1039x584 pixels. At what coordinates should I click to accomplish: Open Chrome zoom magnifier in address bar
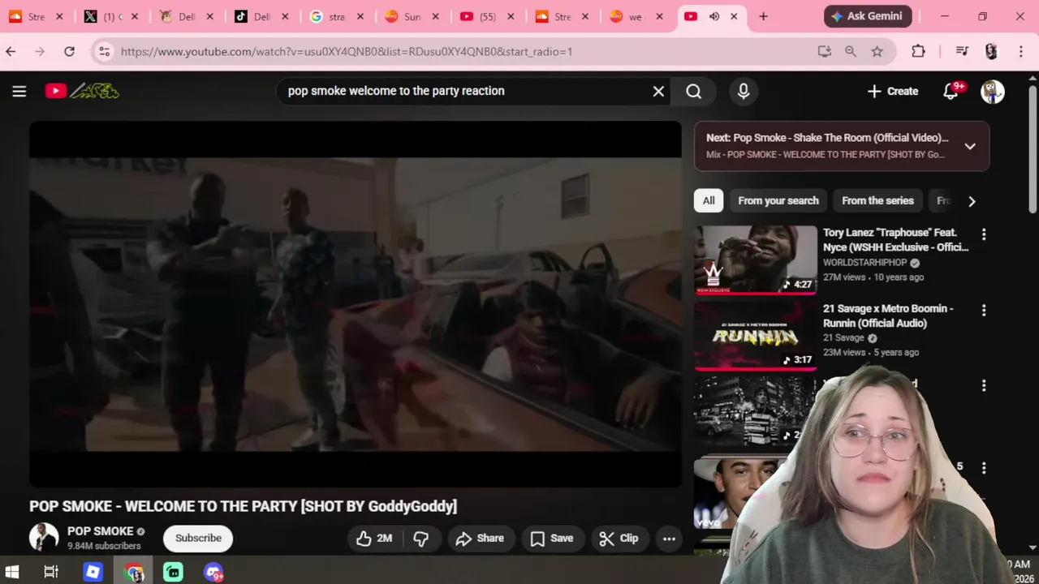(x=851, y=51)
